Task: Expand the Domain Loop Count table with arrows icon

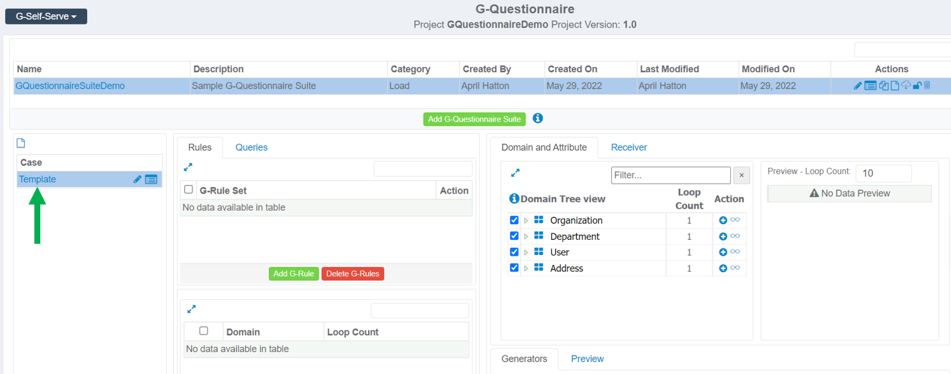Action: [x=192, y=309]
